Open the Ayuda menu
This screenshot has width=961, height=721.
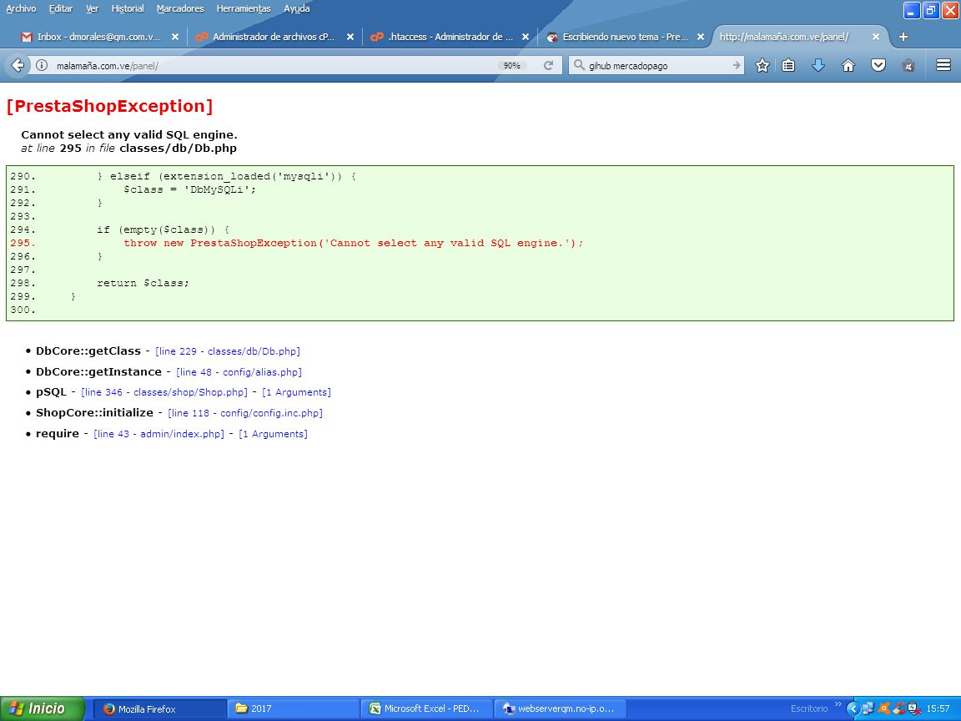(x=297, y=8)
